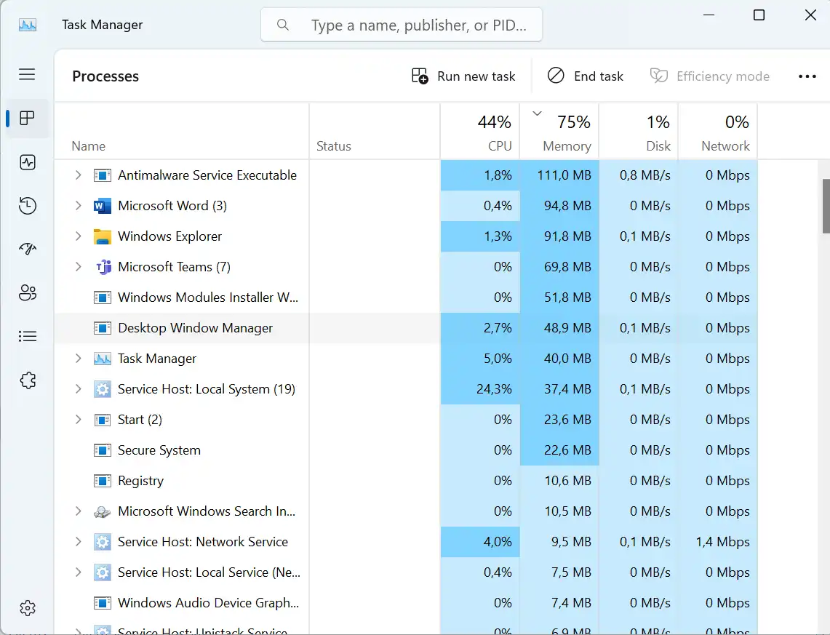Click the Efficiency mode button

point(710,76)
